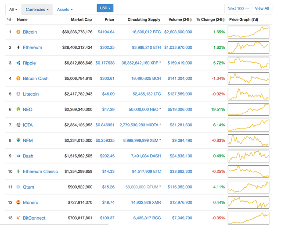Sort by the Name column header
281x225 pixels.
[22, 19]
